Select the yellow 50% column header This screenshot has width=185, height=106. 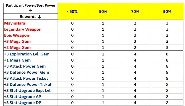(x=103, y=11)
